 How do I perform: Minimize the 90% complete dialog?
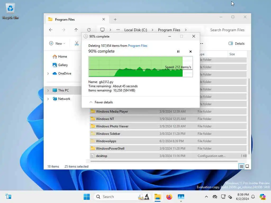click(170, 36)
